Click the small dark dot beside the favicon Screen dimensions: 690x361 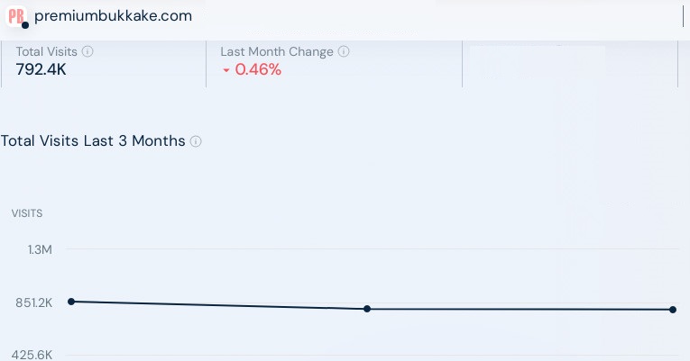(x=25, y=25)
